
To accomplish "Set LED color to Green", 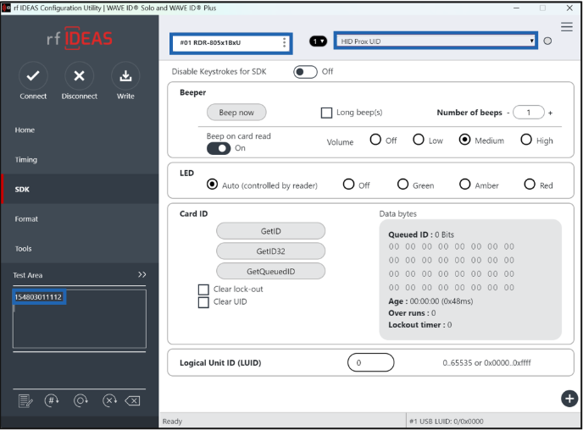I will (403, 185).
